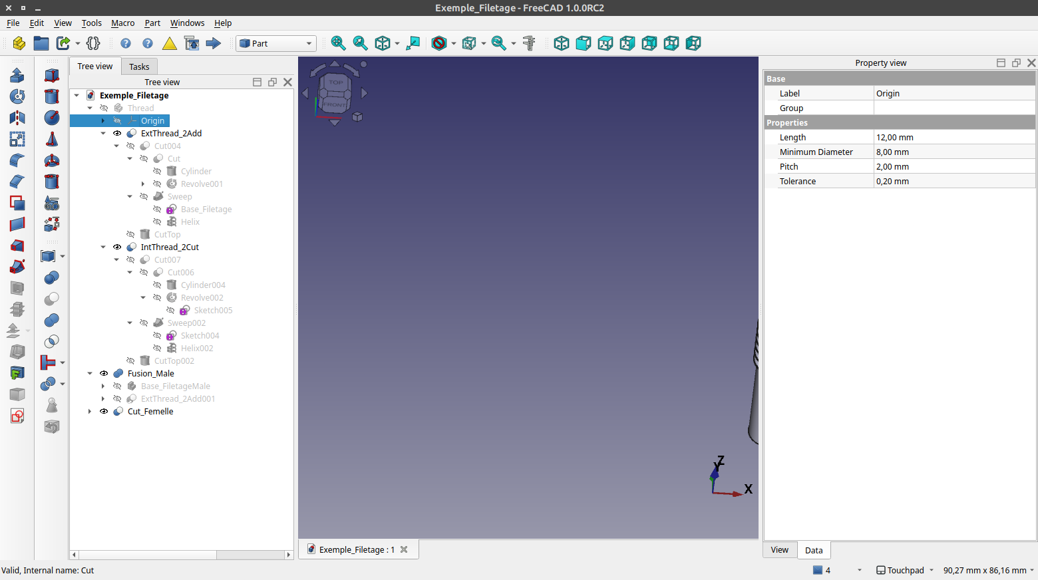Toggle Cut_Femelle visibility eye

click(104, 412)
